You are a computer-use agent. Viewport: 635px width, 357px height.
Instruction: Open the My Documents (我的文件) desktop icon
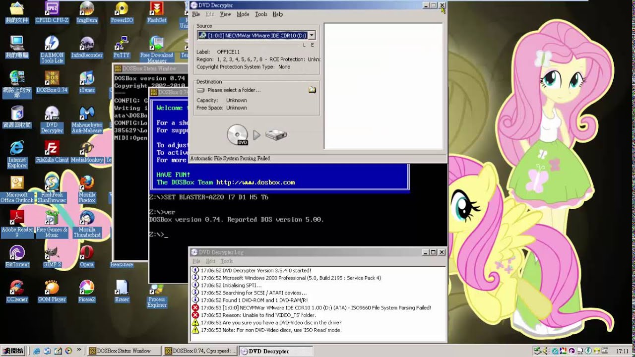click(x=17, y=13)
